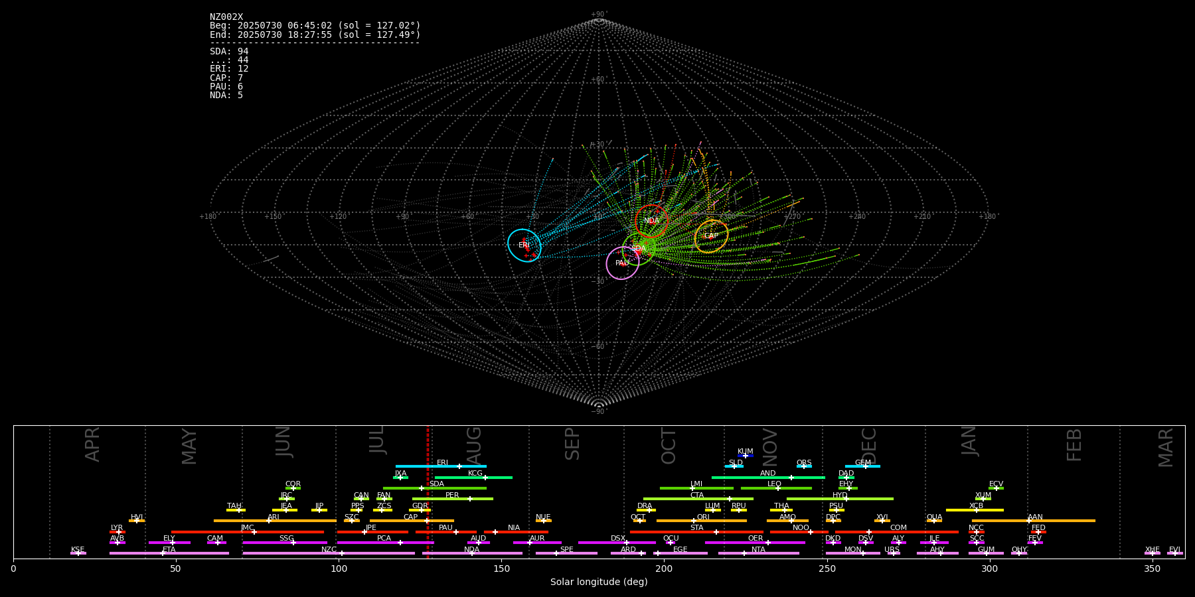Click the 150 tick on solar longitude axis
Image resolution: width=1195 pixels, height=597 pixels.
501,568
